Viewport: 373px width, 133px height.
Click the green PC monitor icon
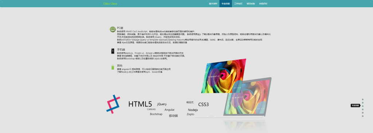[113, 29]
